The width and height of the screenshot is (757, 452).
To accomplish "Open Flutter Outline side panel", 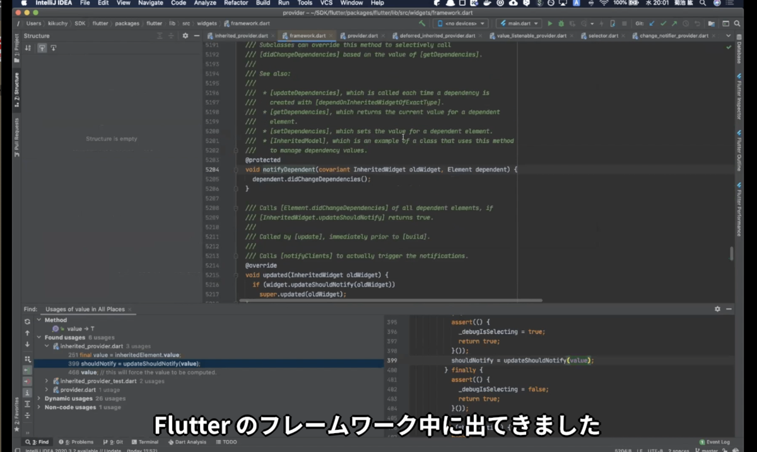I will (x=739, y=150).
